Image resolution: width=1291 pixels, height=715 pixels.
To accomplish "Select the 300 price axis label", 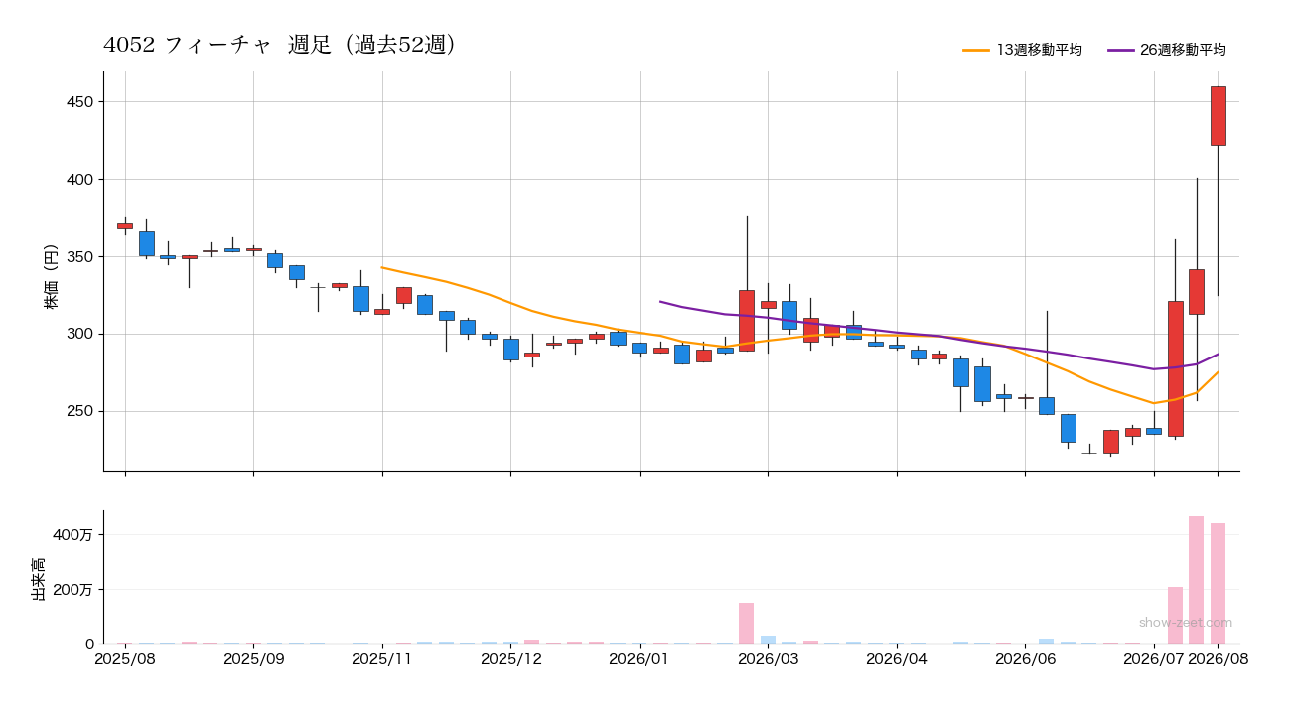I will click(81, 335).
